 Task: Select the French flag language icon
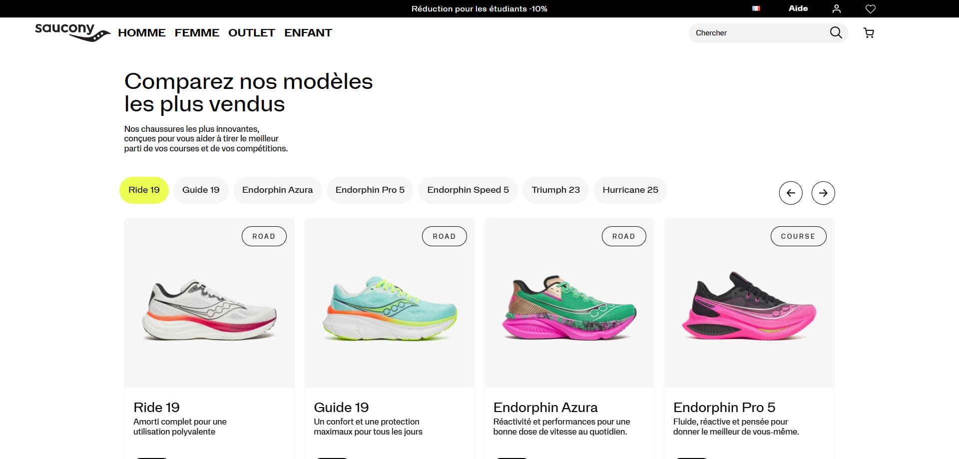click(756, 8)
